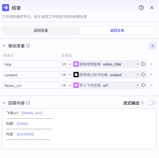Viewport: 159px width, 158px height.
Task: Click the End node icon beside 结束
Action: coord(6,8)
